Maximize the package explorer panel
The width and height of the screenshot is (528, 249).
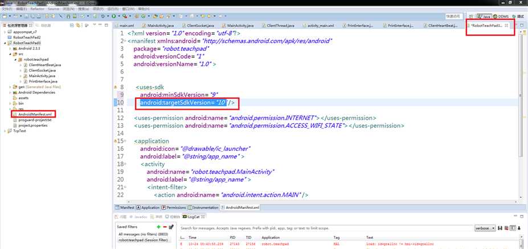pos(107,25)
